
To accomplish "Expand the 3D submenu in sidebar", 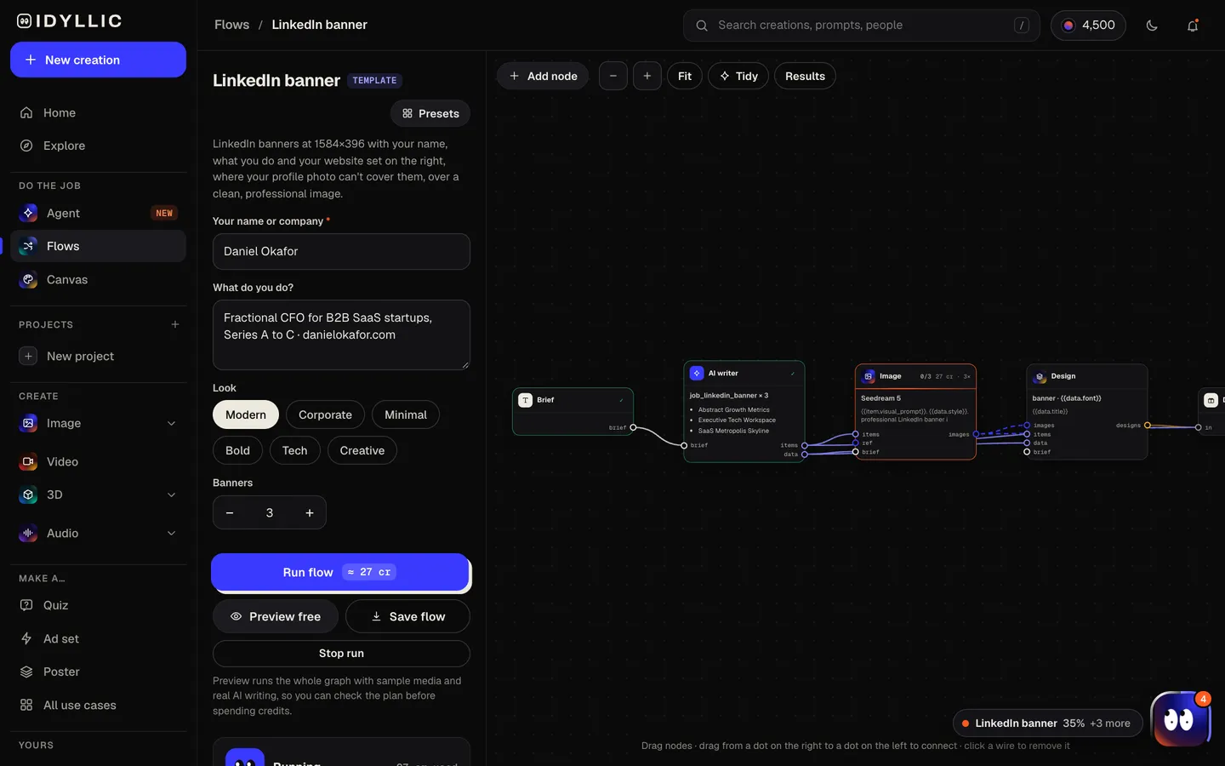I will (172, 494).
